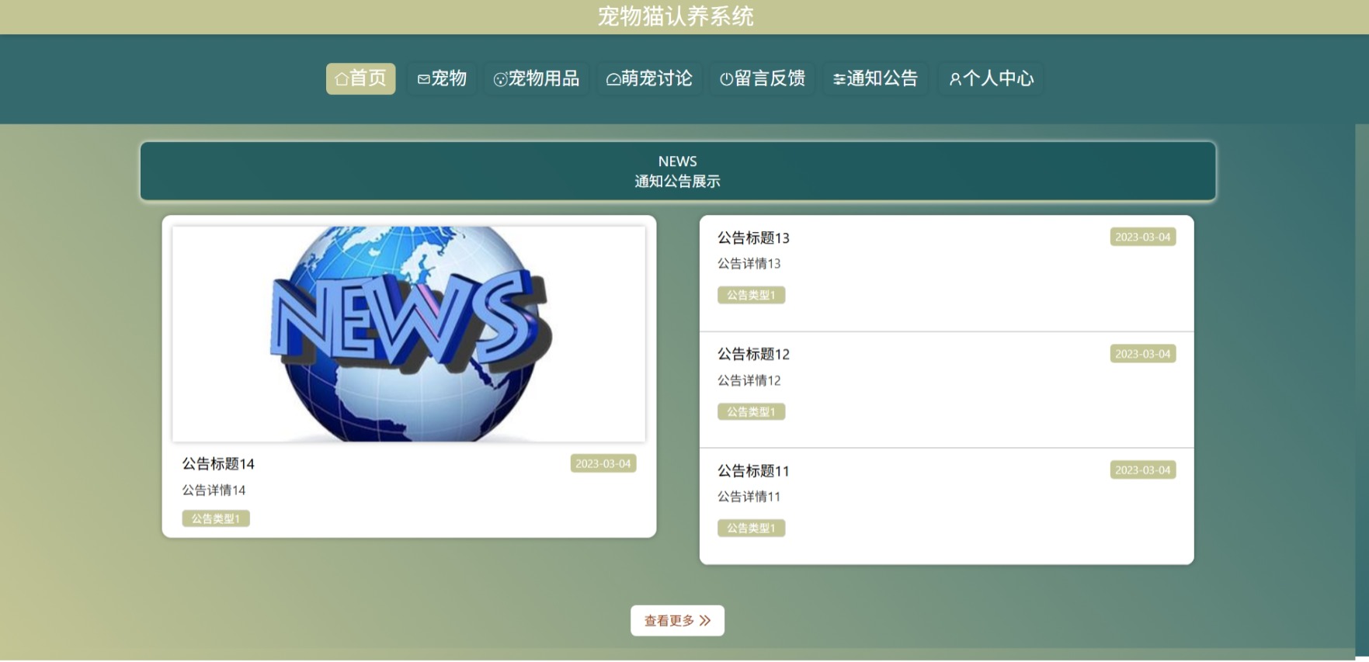Click the 宠物猫认养系统 site title
Image resolution: width=1369 pixels, height=662 pixels.
coord(676,16)
